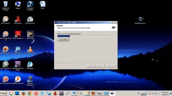The height and width of the screenshot is (96, 172).
Task: Select the Adobe Reader XI shortcut
Action: (x=18, y=35)
